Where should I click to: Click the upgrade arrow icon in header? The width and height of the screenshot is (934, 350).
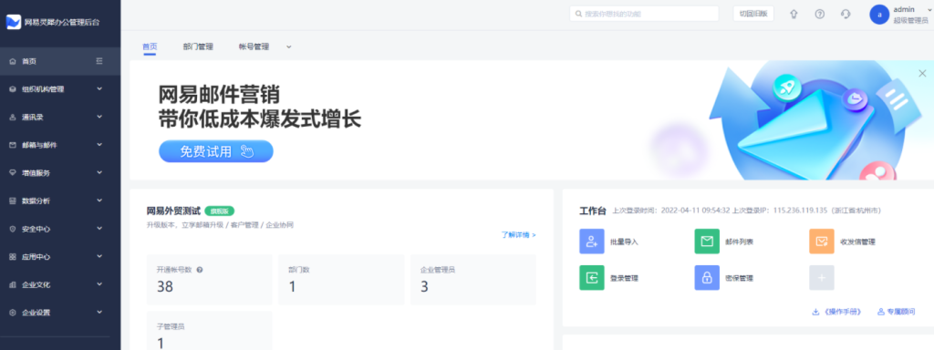click(794, 15)
